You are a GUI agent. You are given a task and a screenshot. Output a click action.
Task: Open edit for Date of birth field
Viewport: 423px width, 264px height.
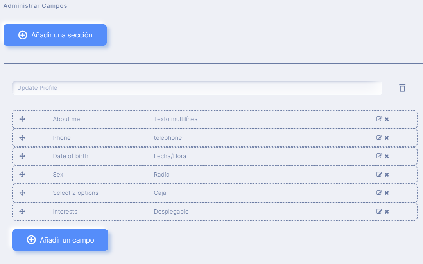379,156
